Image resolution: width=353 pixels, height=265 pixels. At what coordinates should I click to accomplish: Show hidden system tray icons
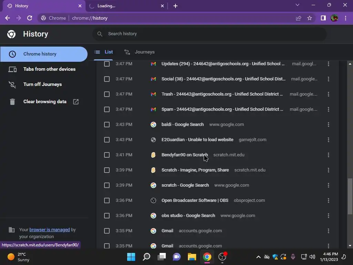259,257
